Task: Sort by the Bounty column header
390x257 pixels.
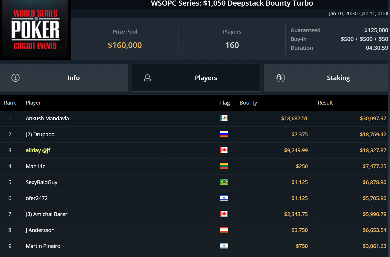Action: [x=248, y=103]
